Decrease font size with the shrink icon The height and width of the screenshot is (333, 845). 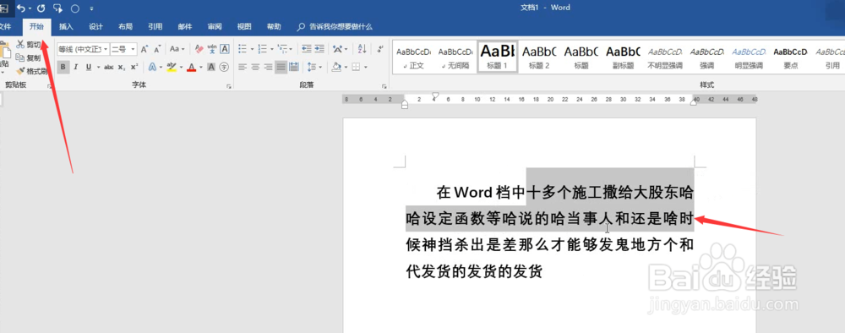pyautogui.click(x=157, y=49)
